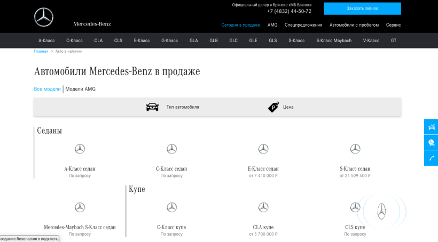438x242 pixels.
Task: Open the CLA купе title link
Action: click(263, 227)
